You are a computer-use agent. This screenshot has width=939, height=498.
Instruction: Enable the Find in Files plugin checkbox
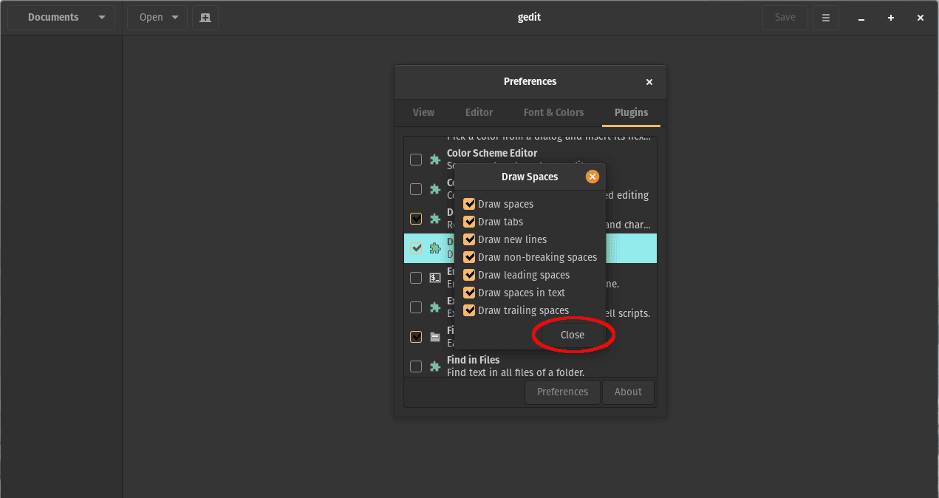(416, 366)
